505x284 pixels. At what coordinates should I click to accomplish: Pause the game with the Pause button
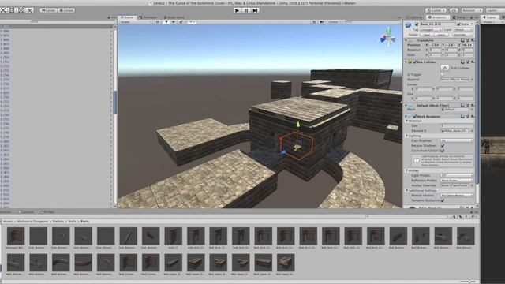[246, 10]
